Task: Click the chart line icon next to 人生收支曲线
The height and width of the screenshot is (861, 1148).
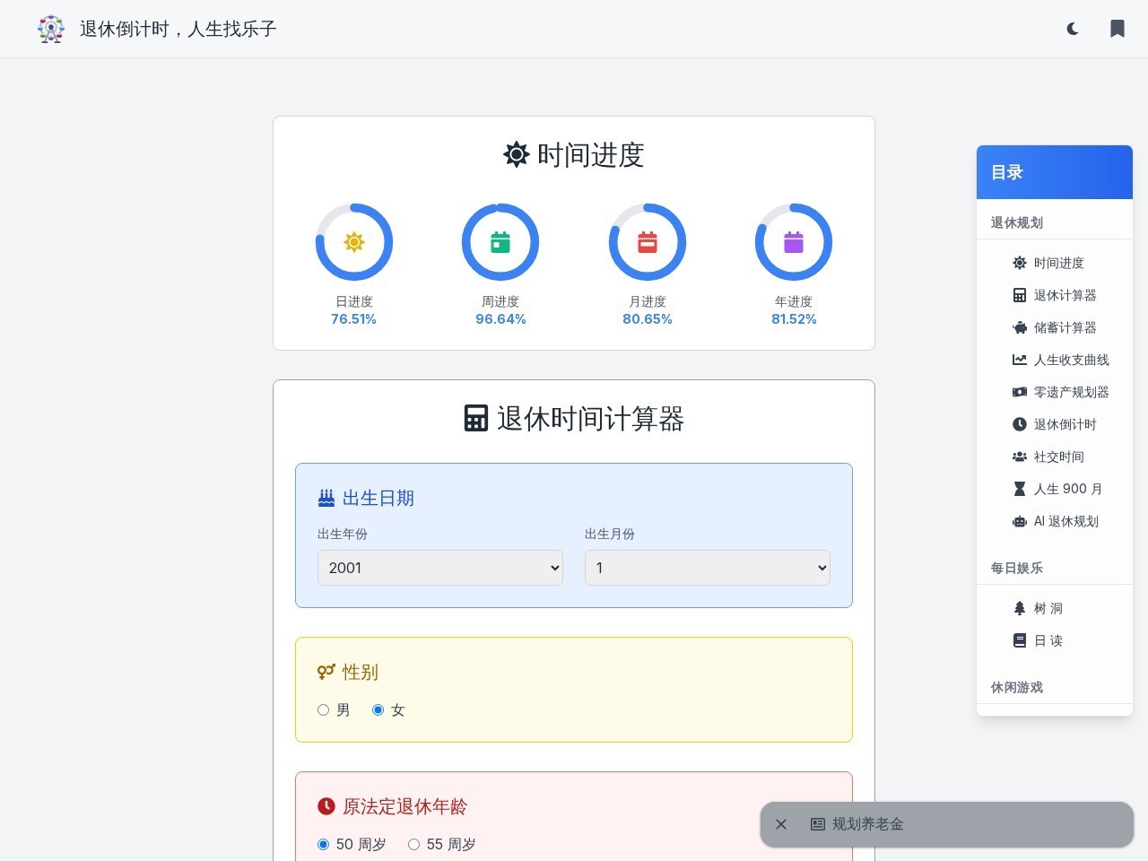Action: click(x=1020, y=360)
